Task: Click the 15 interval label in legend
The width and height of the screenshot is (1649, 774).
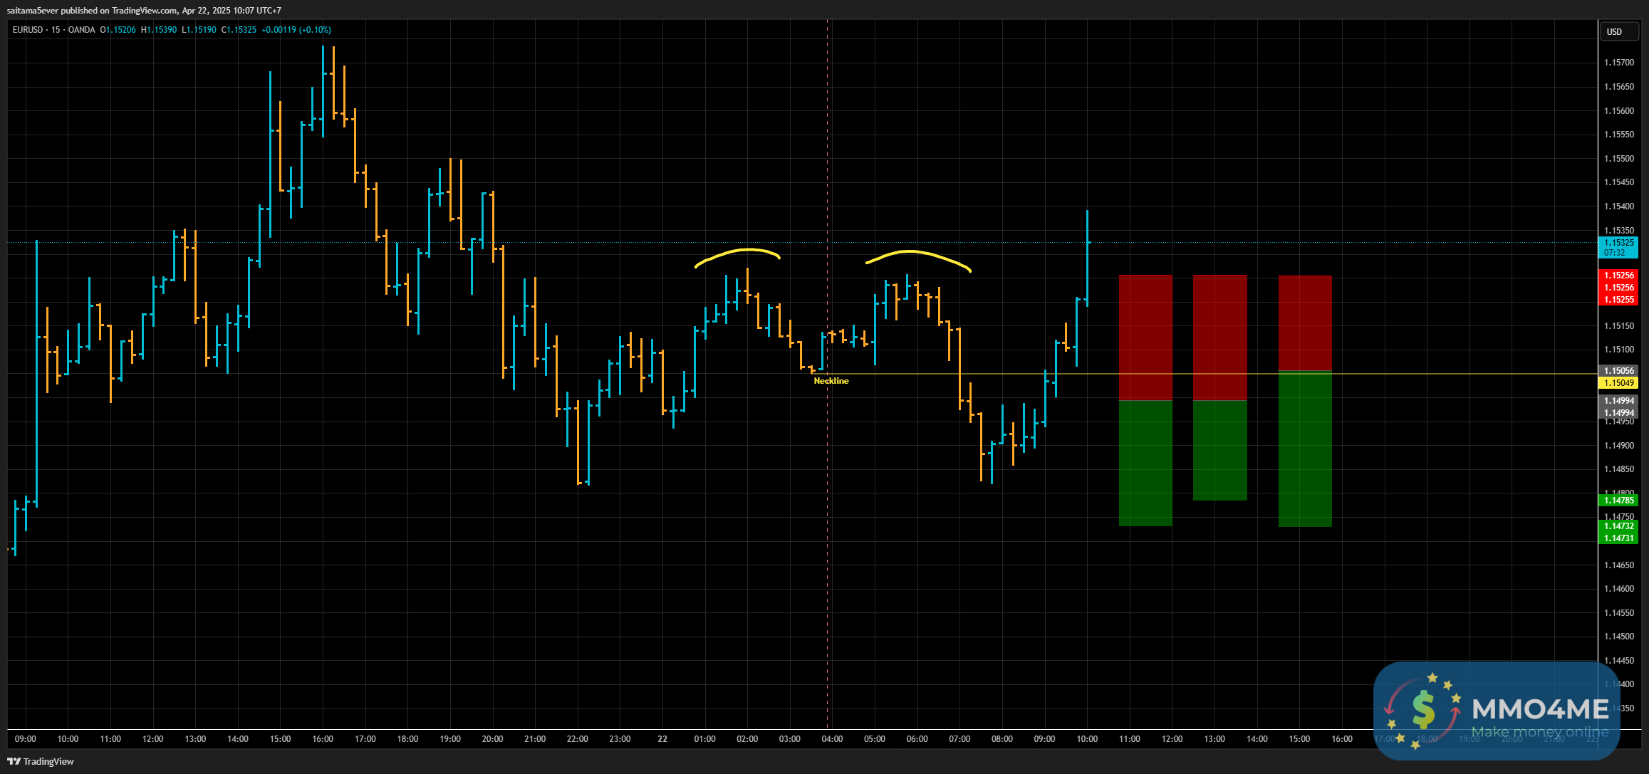Action: (56, 30)
